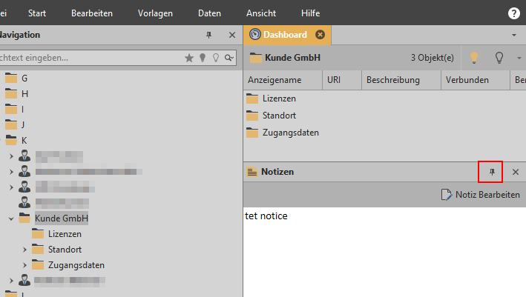This screenshot has width=526, height=297.
Task: Open the tab list dropdown arrow
Action: click(514, 35)
